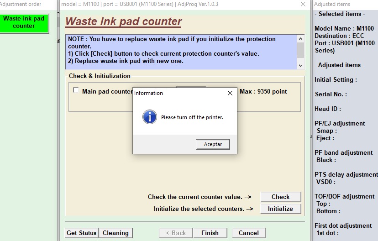
Task: Click the Get Status button
Action: (x=81, y=233)
